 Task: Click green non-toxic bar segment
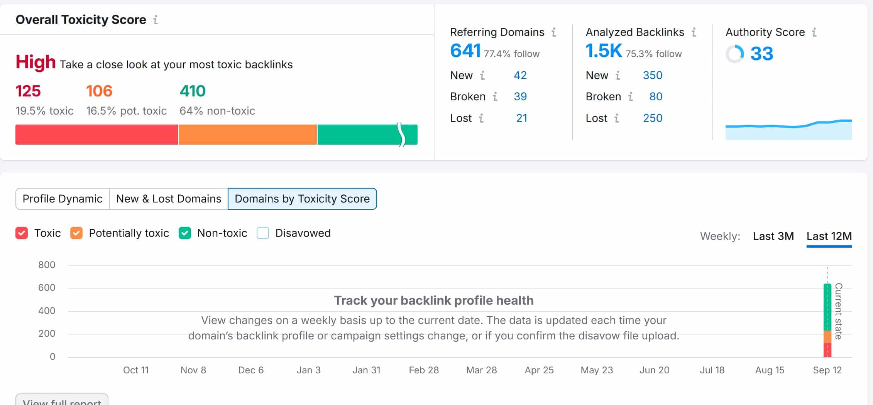(x=367, y=135)
